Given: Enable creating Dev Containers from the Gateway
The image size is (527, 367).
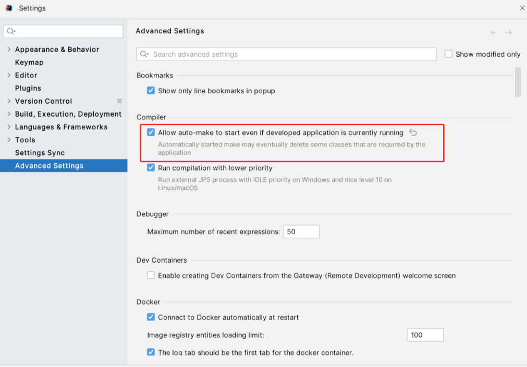Looking at the screenshot, I should (x=151, y=275).
